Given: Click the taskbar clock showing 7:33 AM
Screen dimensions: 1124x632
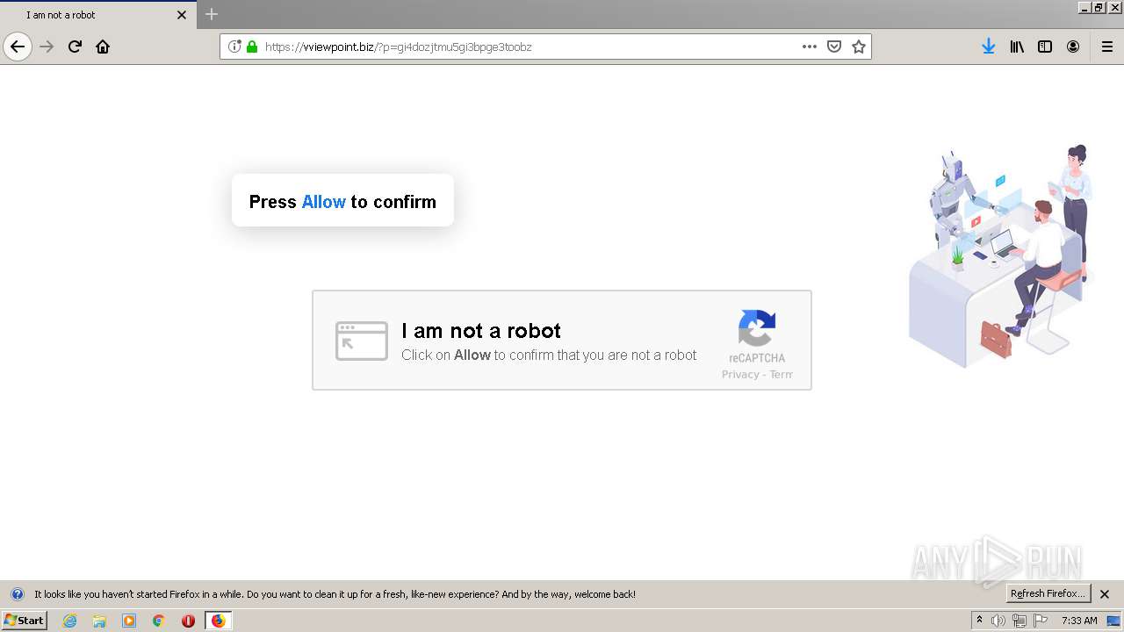Looking at the screenshot, I should pos(1079,621).
